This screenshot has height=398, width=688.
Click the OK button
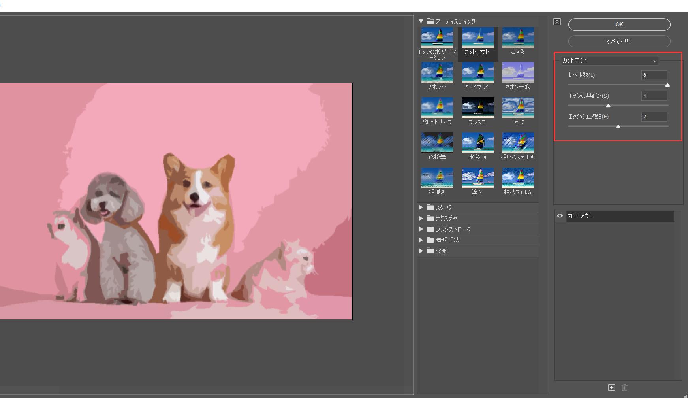click(619, 25)
